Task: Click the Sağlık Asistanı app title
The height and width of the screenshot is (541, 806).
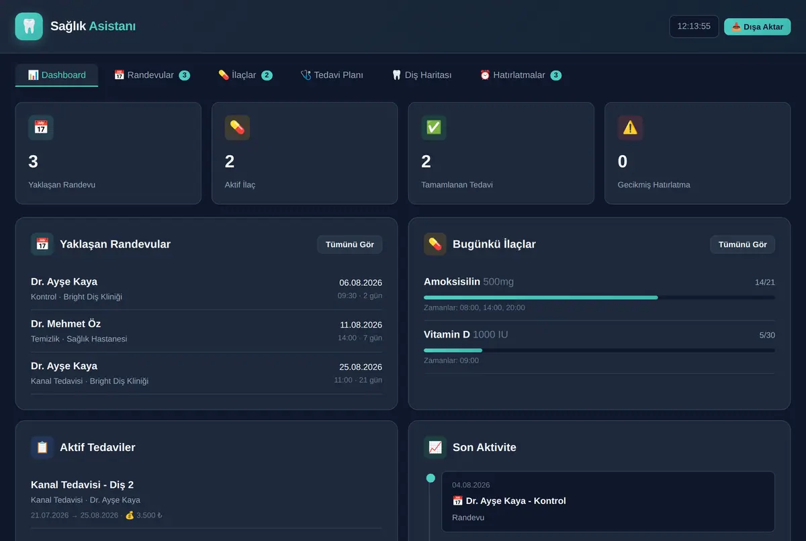Action: (x=93, y=26)
